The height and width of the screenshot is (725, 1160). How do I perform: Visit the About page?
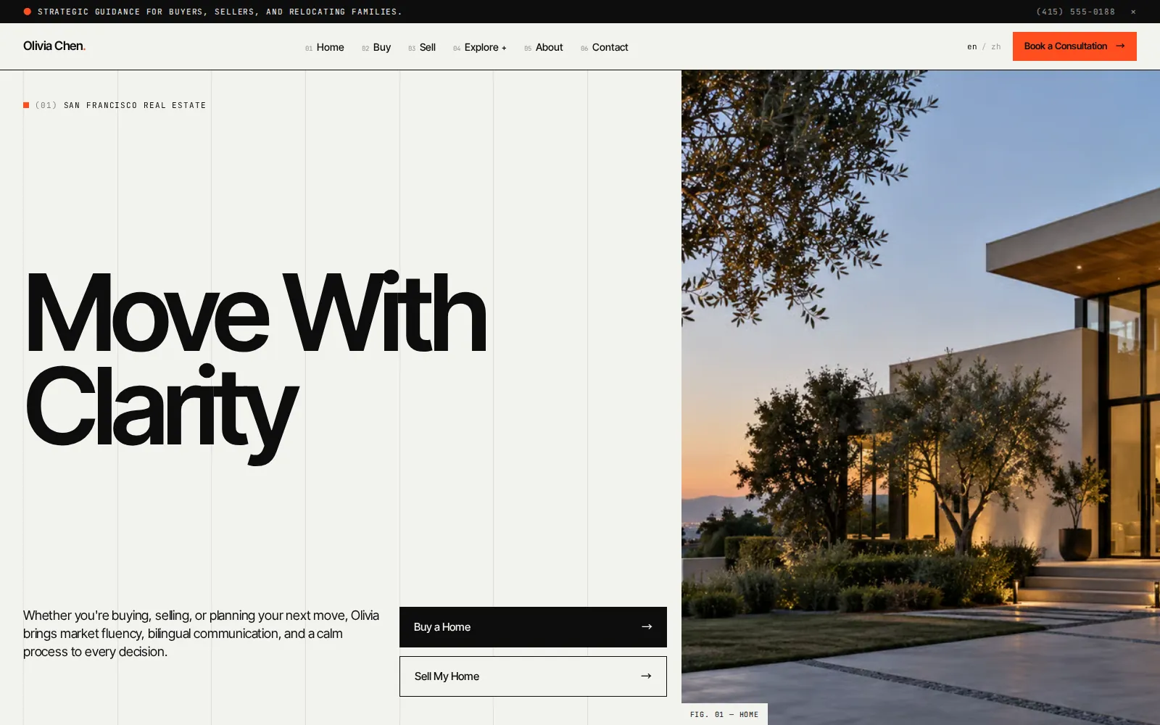click(x=544, y=47)
